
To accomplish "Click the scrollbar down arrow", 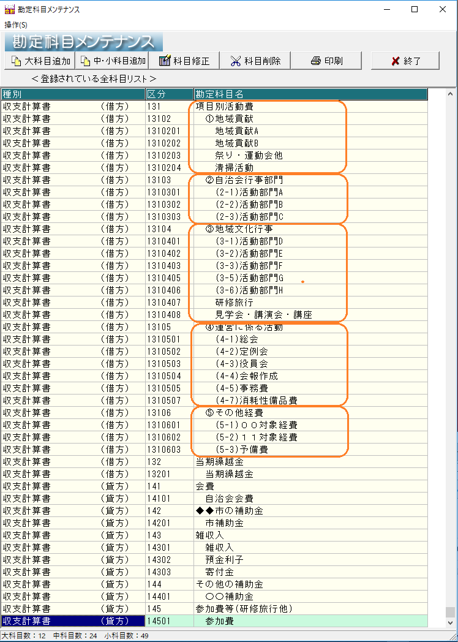I will coord(451,622).
